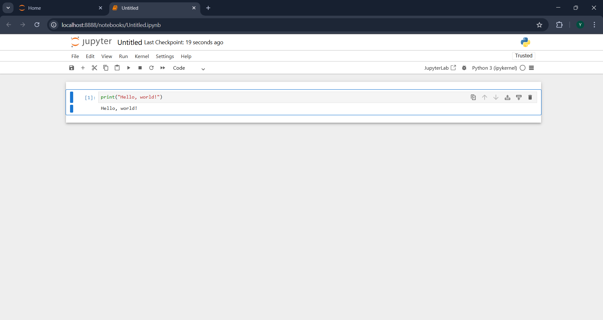Open the Kernel menu

[x=142, y=56]
